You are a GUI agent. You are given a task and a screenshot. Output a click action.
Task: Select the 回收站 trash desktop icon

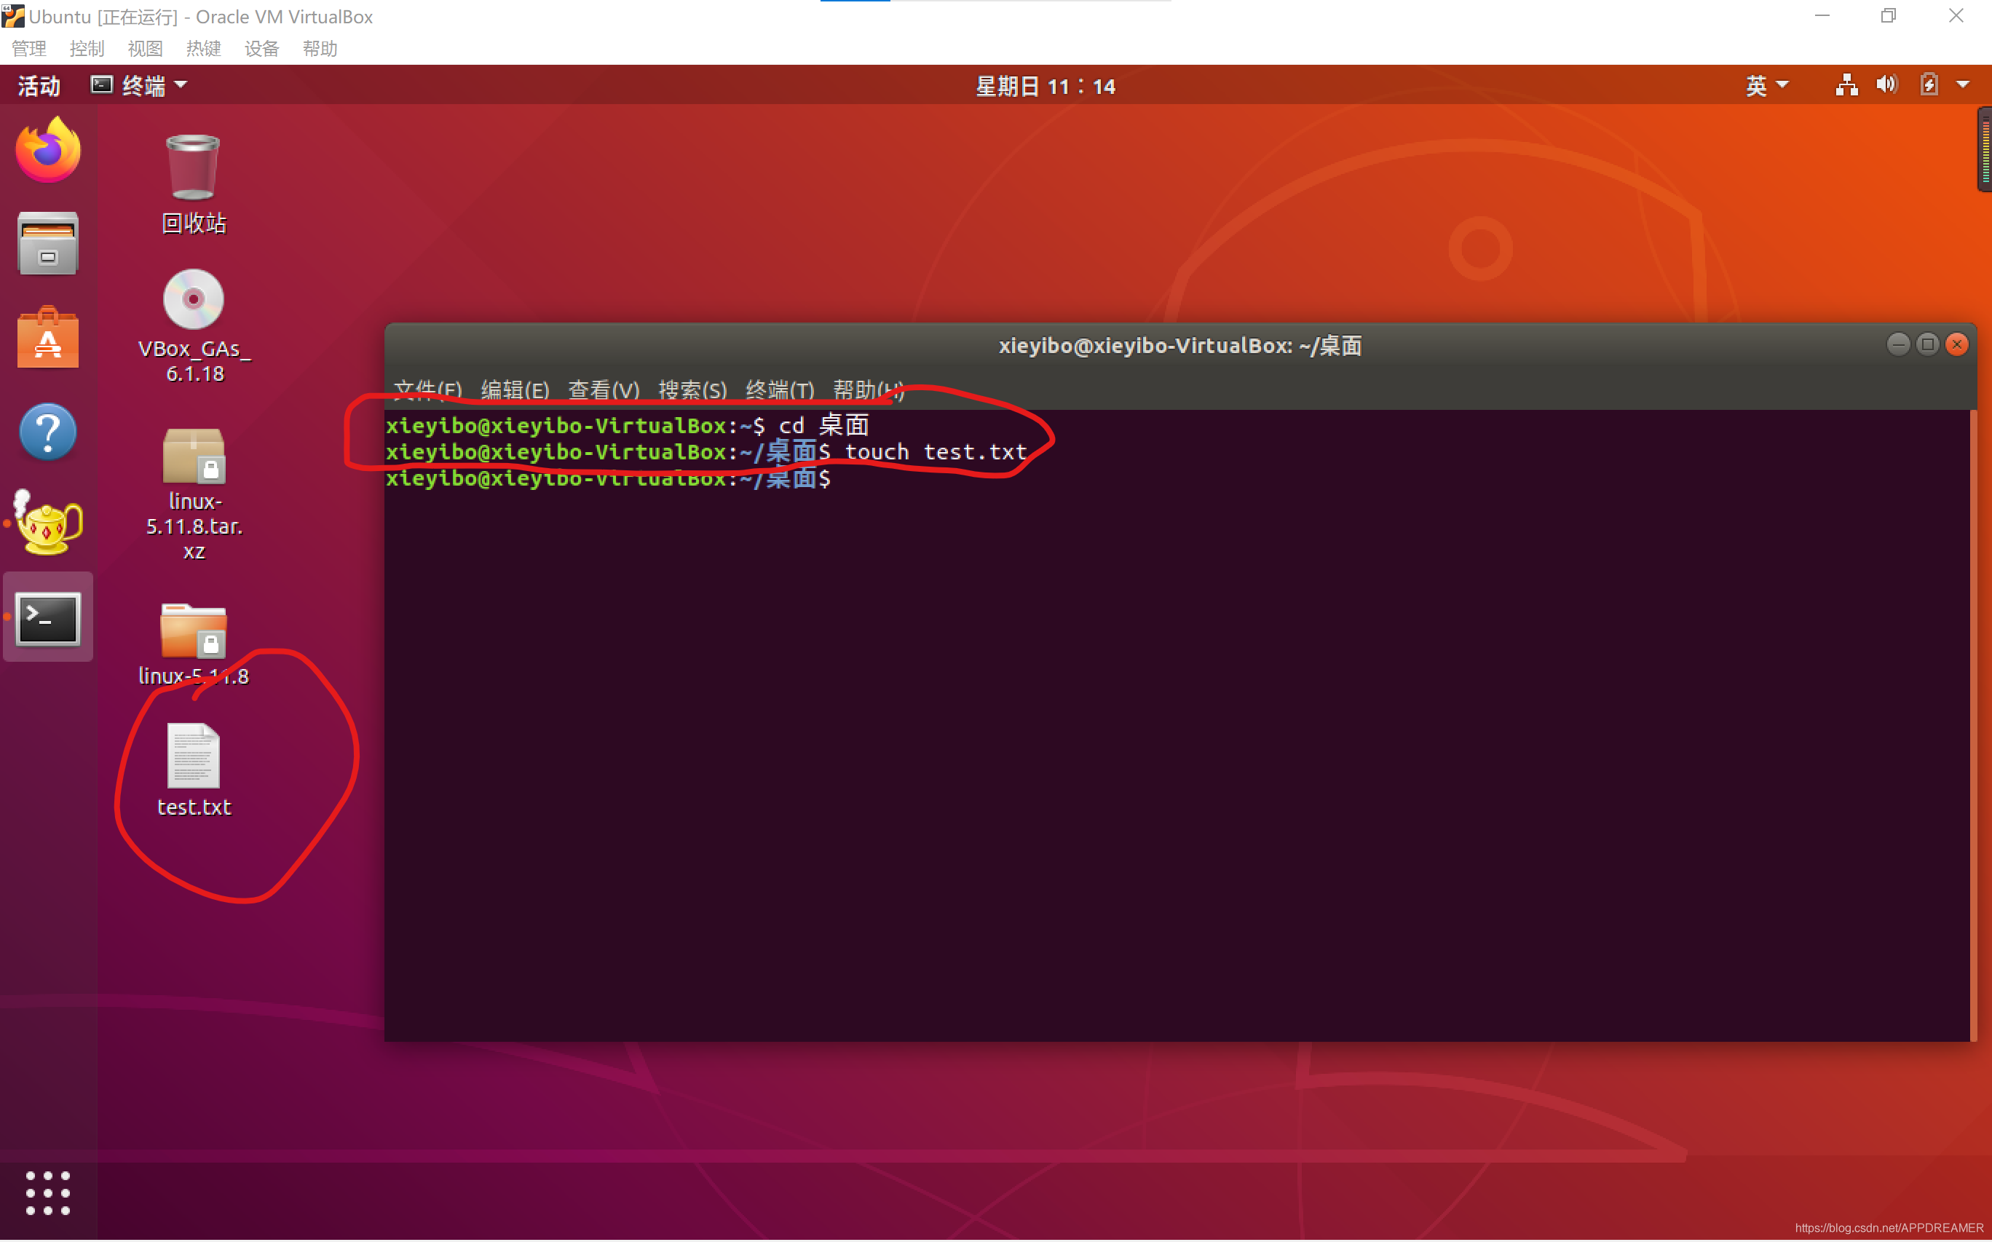coord(194,184)
